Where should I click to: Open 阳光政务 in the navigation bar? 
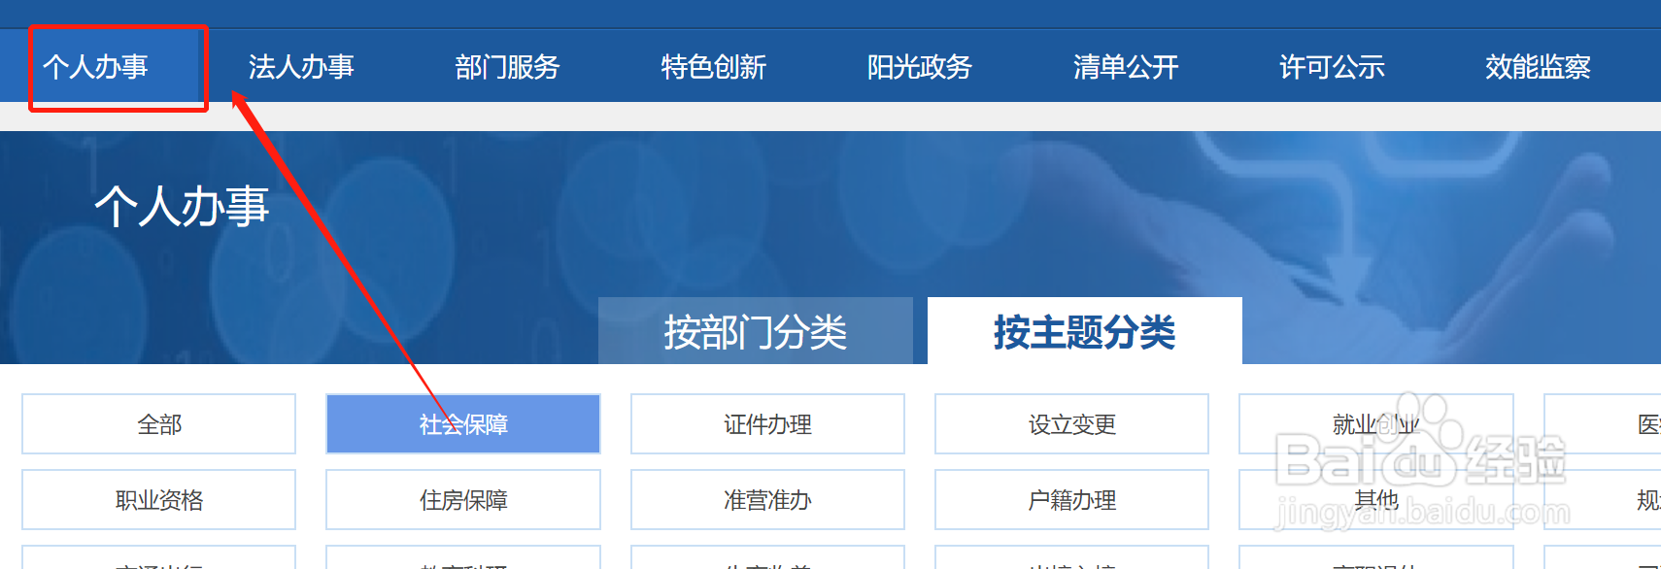[919, 67]
